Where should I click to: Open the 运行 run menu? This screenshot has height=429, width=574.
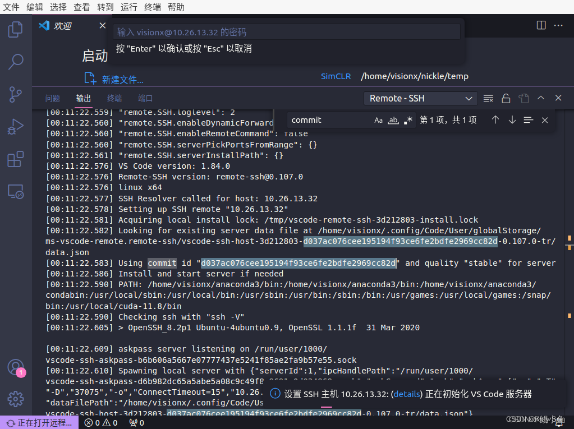(x=129, y=7)
